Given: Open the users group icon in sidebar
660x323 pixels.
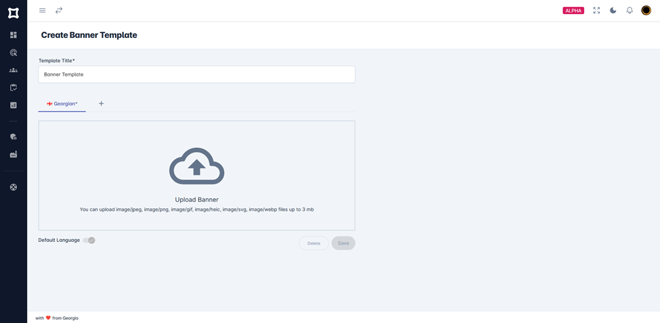Looking at the screenshot, I should tap(14, 70).
